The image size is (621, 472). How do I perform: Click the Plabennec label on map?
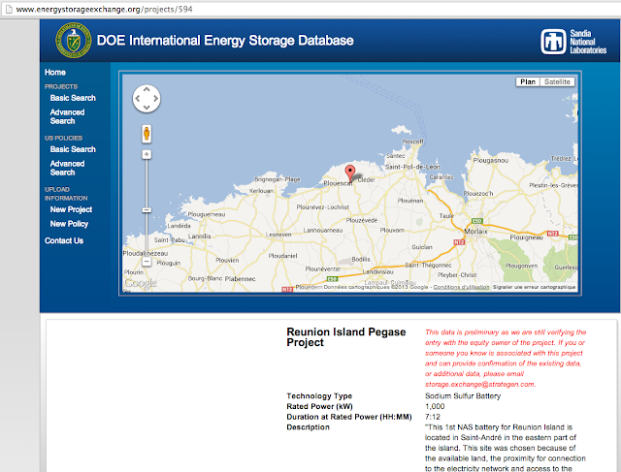tap(240, 279)
